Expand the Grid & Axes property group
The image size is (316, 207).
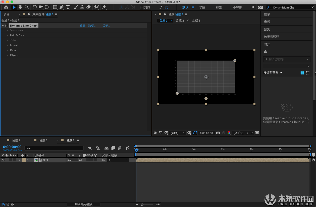point(8,35)
